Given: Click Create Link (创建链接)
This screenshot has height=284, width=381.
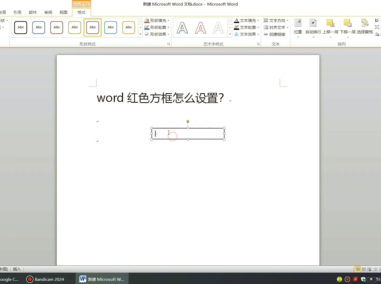Looking at the screenshot, I should (x=275, y=34).
